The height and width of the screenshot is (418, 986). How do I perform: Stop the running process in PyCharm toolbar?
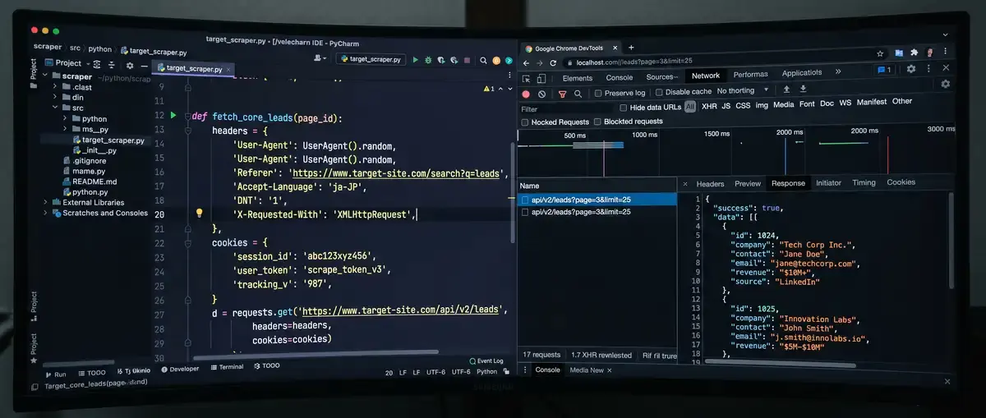[x=468, y=60]
